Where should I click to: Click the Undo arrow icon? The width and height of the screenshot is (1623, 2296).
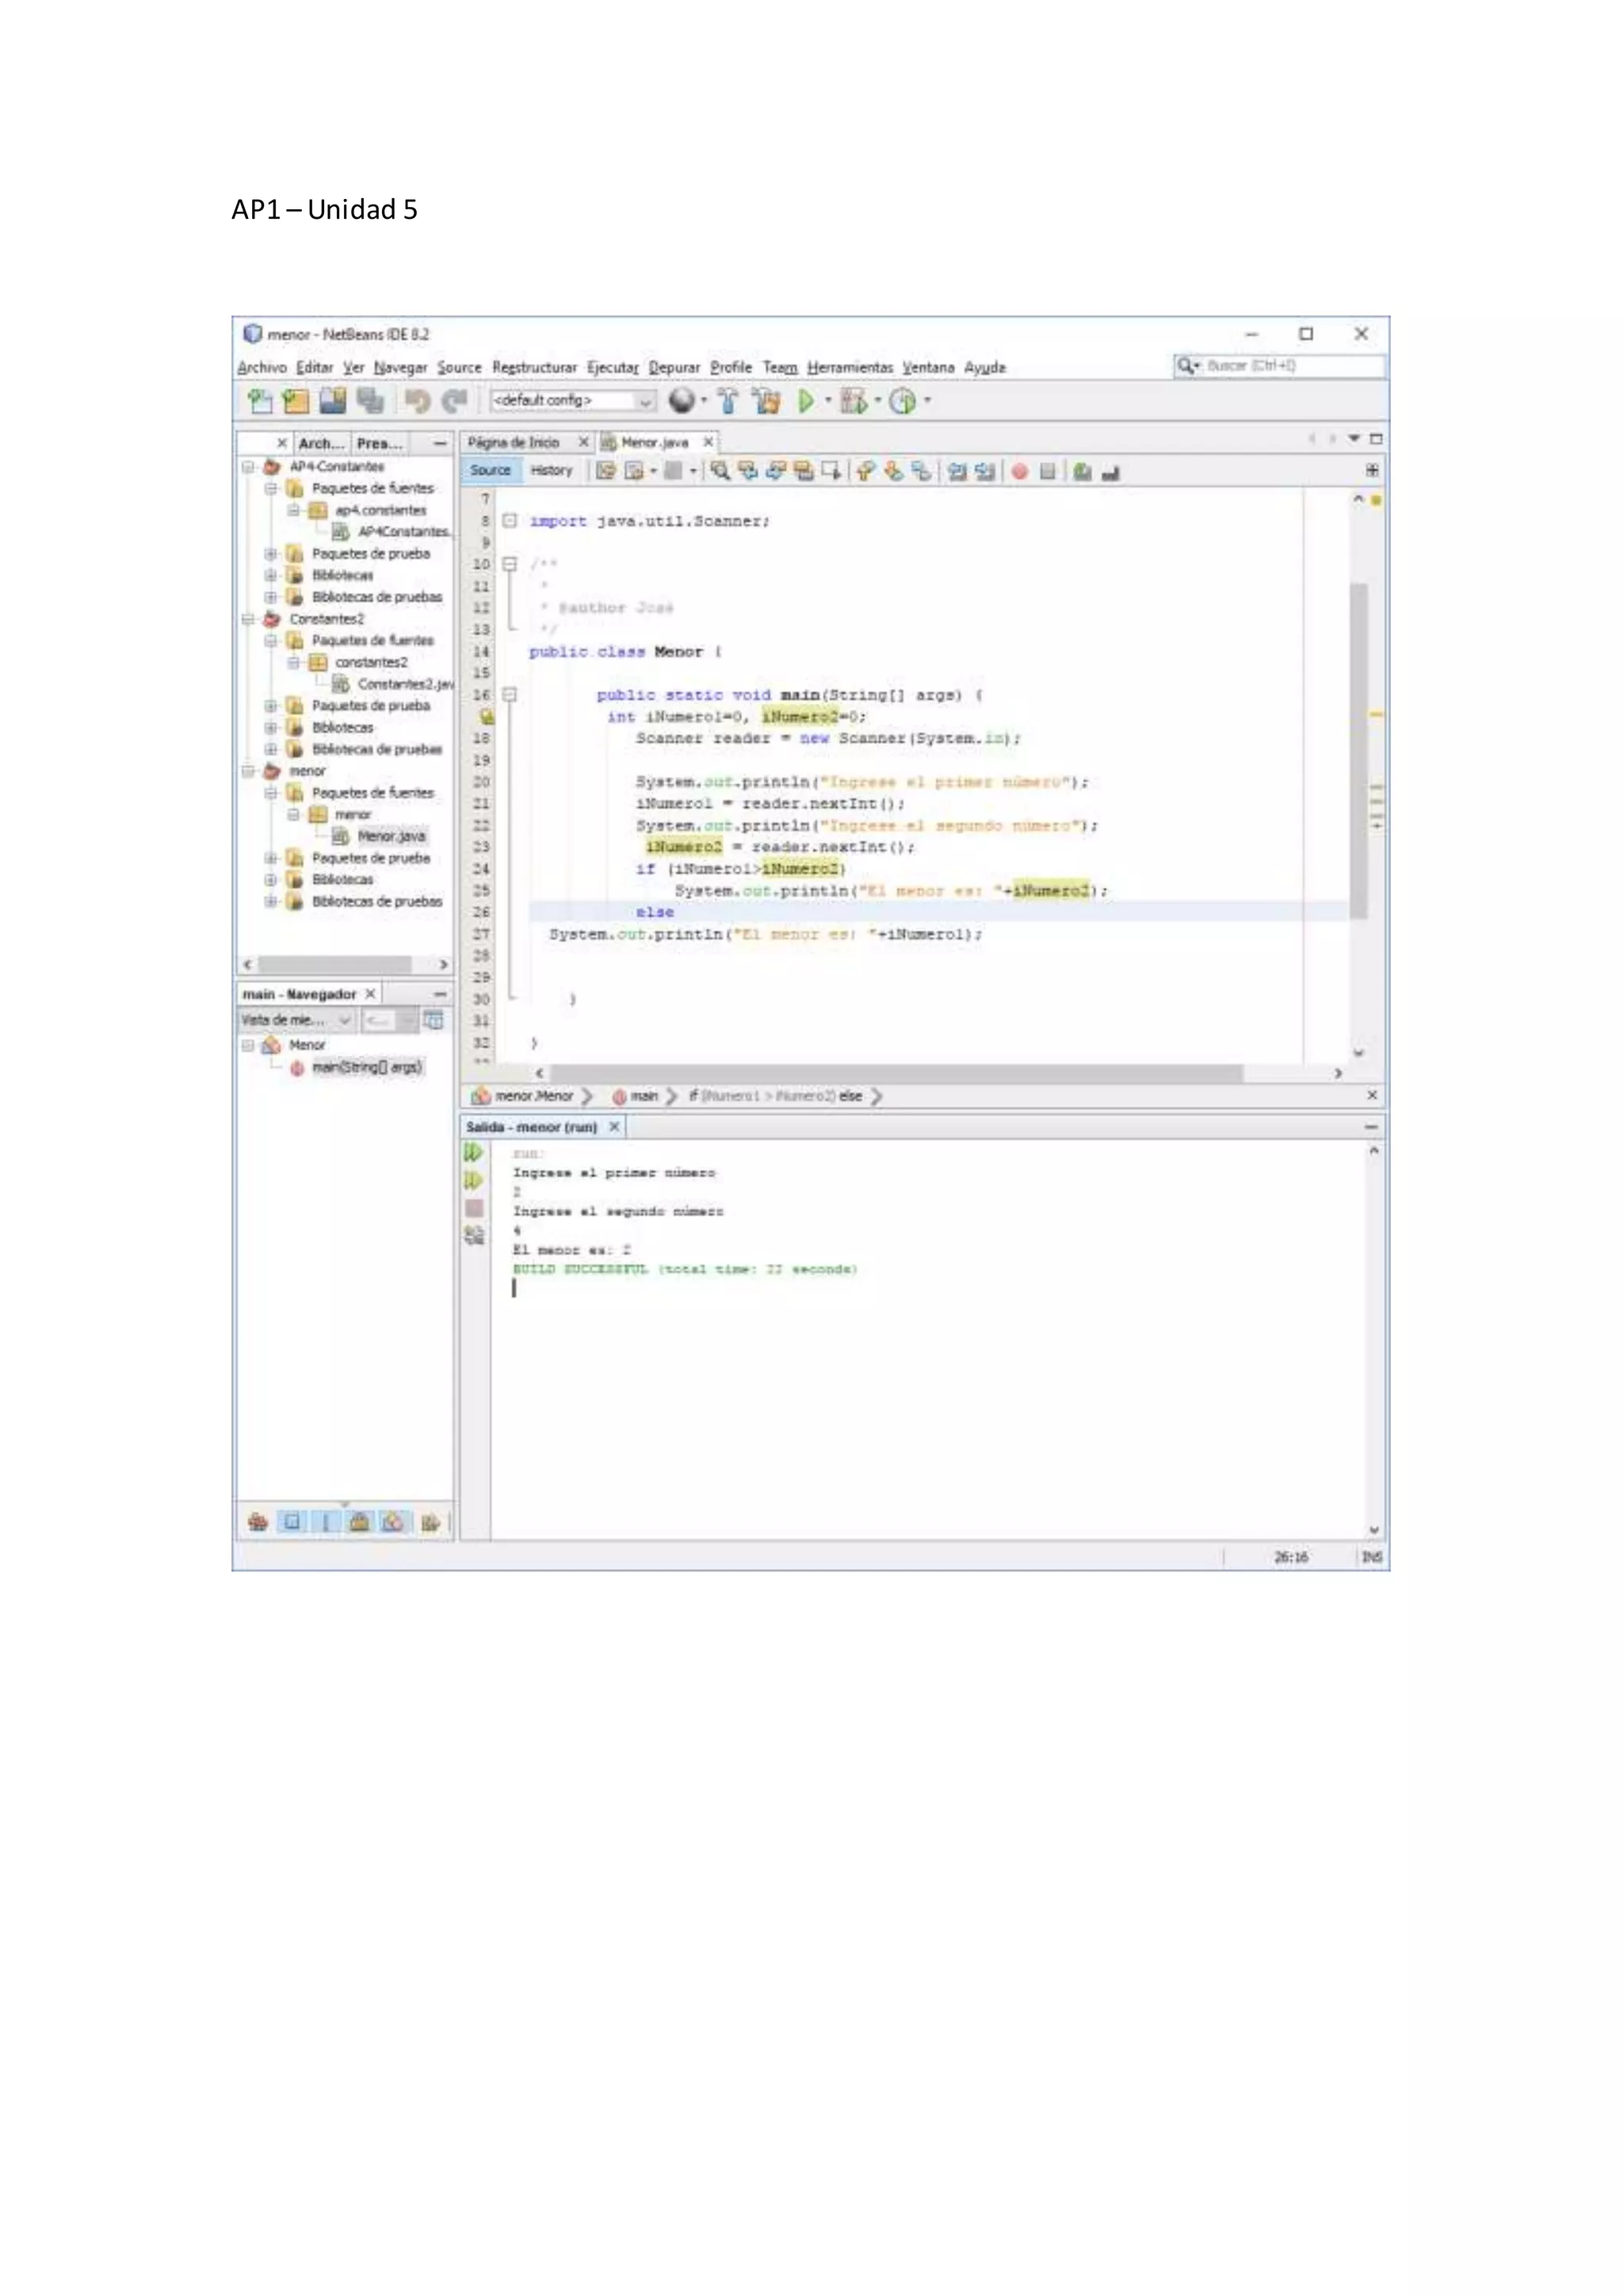[x=417, y=401]
